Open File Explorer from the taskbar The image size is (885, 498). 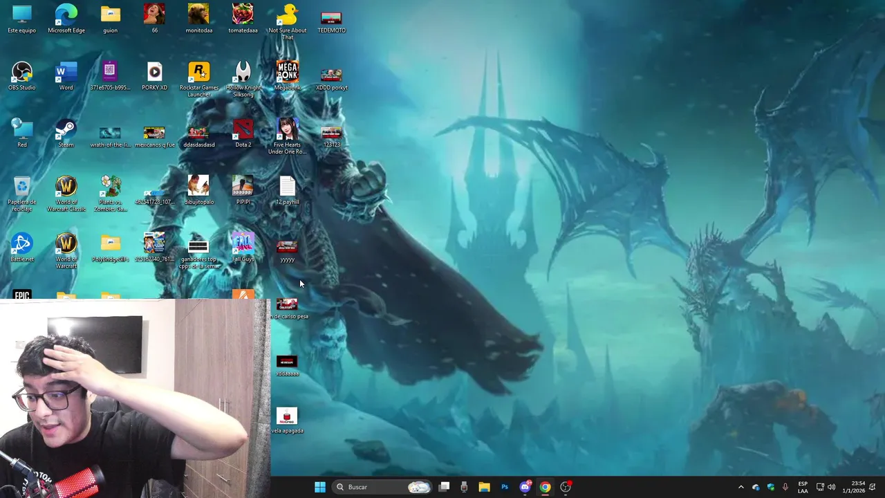pos(484,487)
